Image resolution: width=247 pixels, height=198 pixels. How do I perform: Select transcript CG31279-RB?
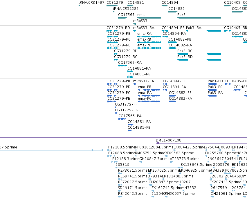pyautogui.click(x=119, y=34)
